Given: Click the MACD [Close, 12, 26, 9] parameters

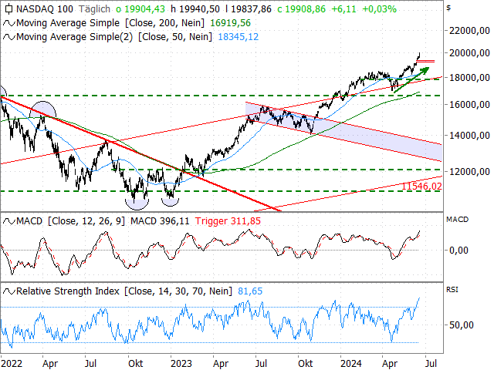Looking at the screenshot, I should click(x=86, y=221).
